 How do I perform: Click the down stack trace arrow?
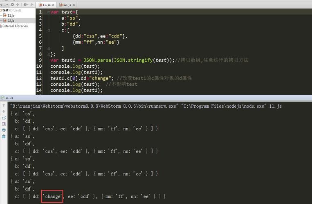[4, 111]
